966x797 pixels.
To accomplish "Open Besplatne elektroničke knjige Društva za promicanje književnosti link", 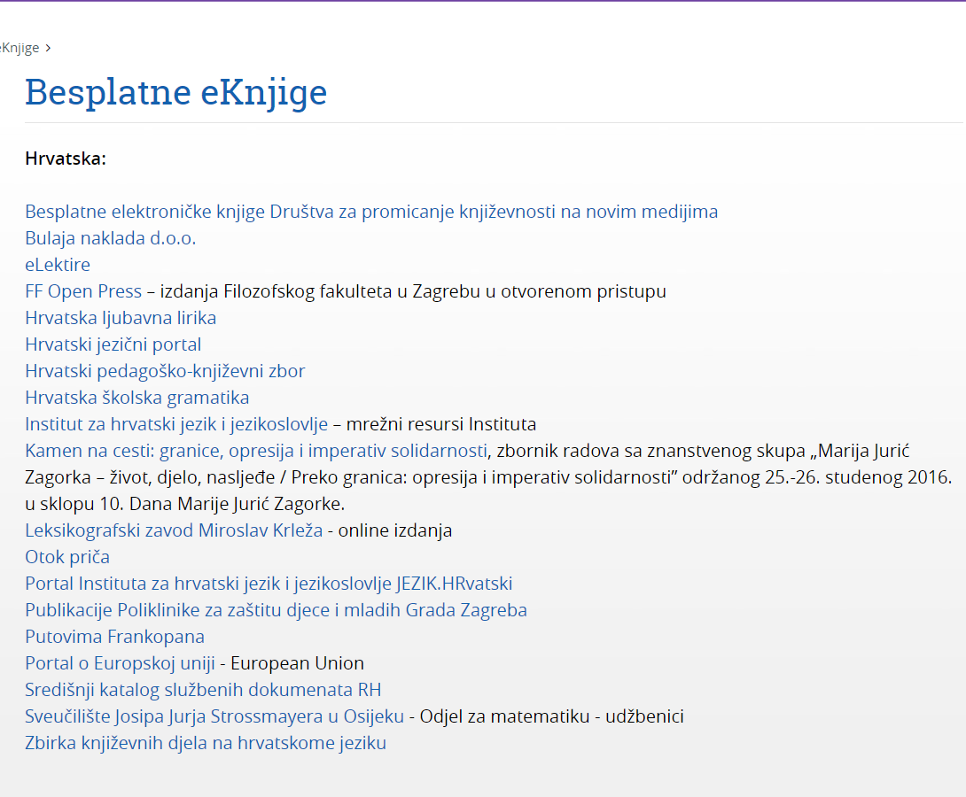I will click(x=371, y=212).
